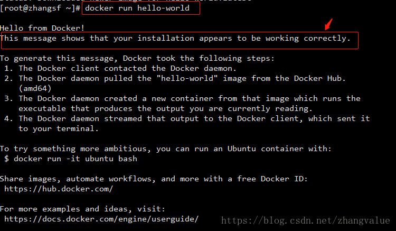Click step 1 'Docker client contacted the Docker daemon'

pyautogui.click(x=120, y=69)
